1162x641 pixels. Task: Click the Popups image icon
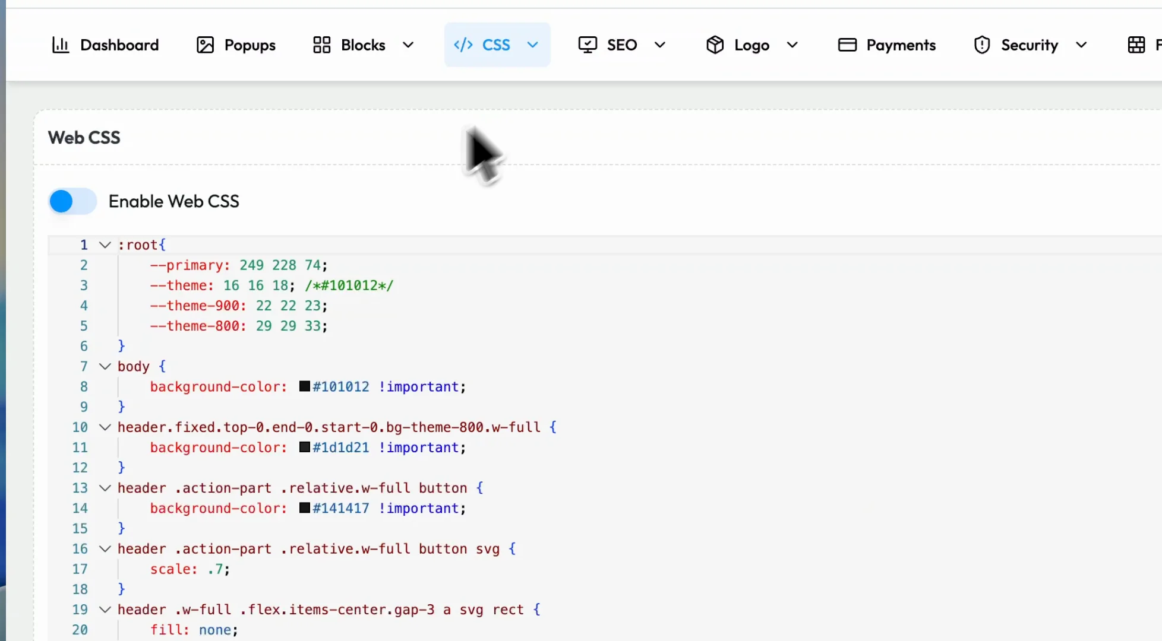coord(205,45)
